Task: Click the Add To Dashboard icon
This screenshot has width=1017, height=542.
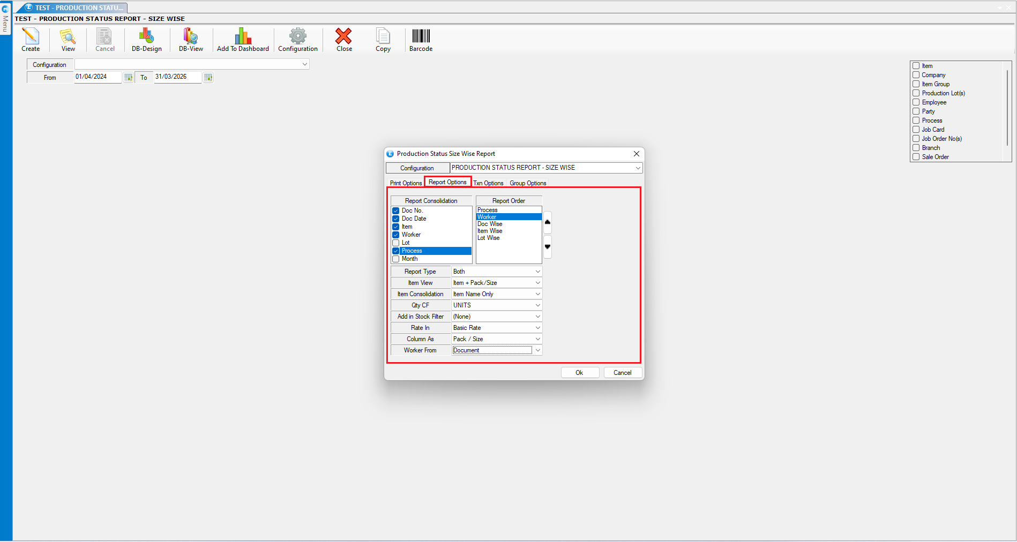Action: click(243, 36)
